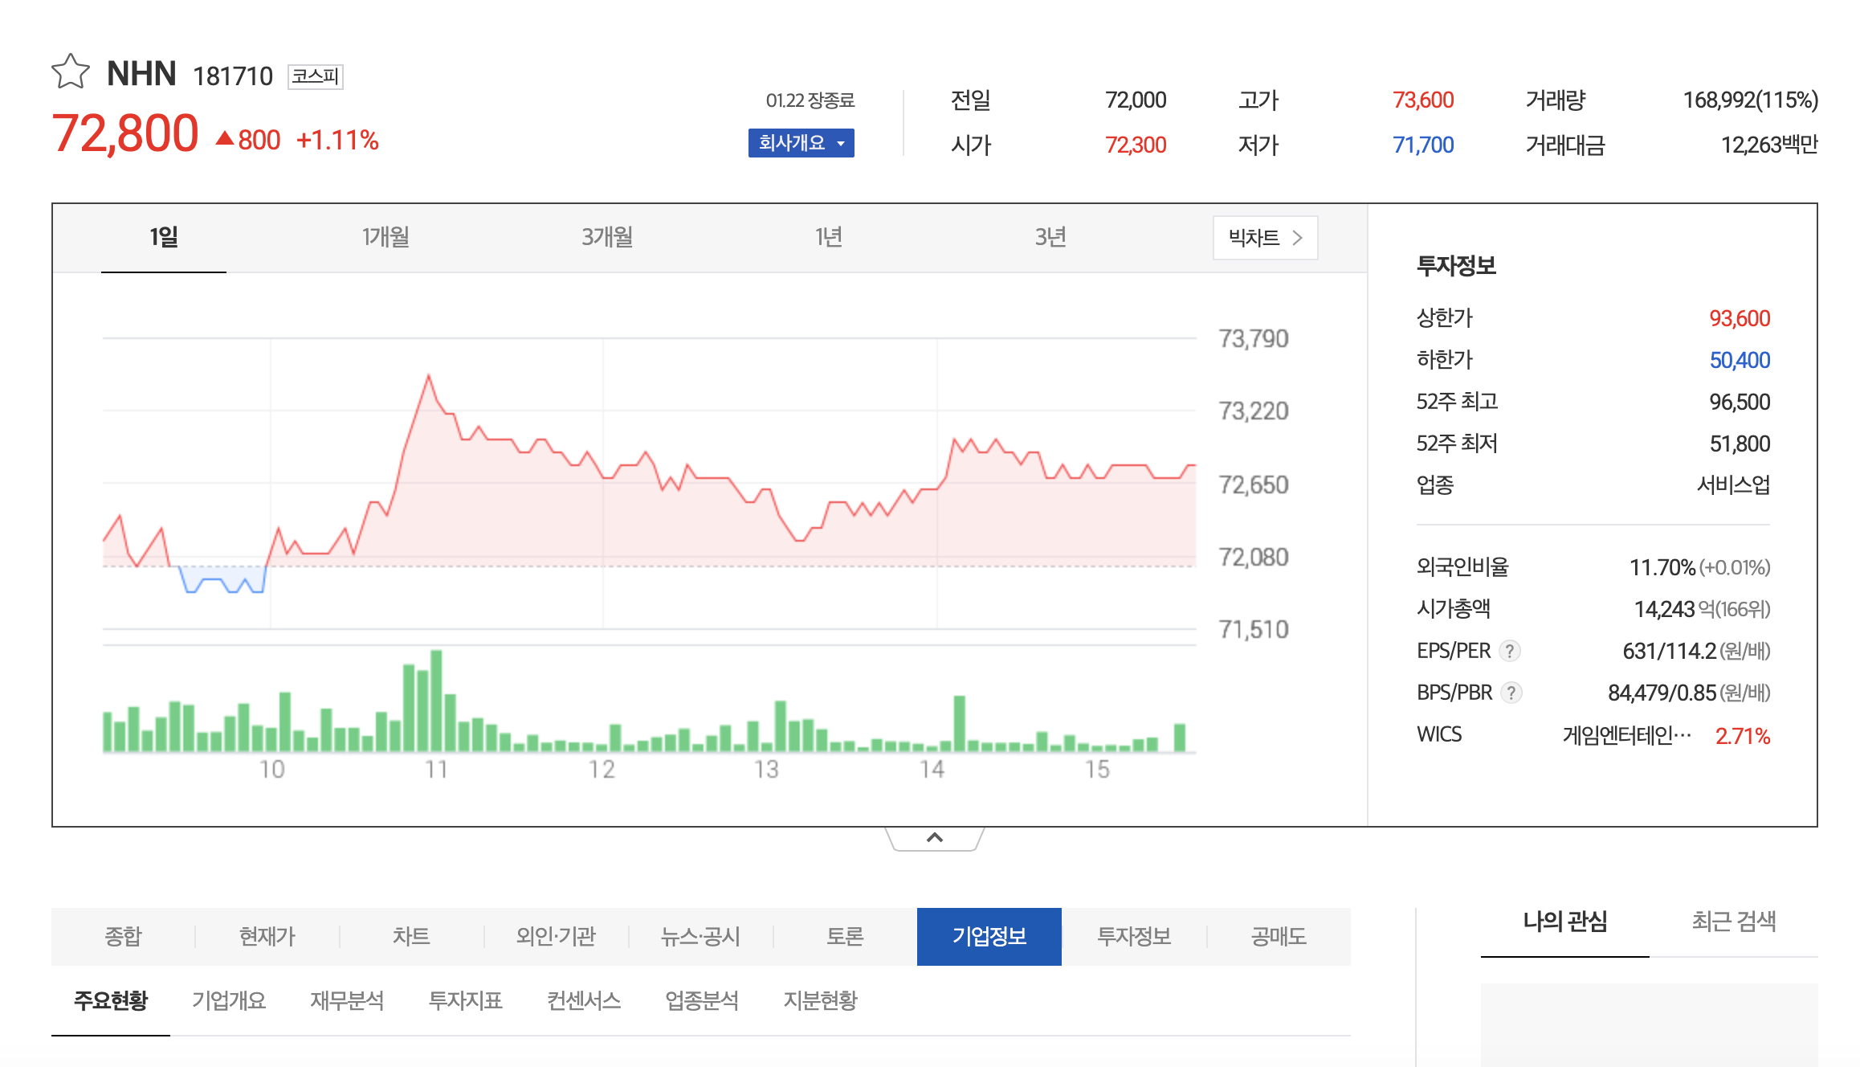Open the 공매도 tab

coord(1279,936)
